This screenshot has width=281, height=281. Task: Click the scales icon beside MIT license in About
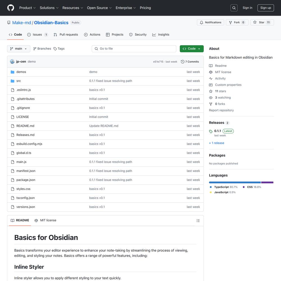coord(211,72)
